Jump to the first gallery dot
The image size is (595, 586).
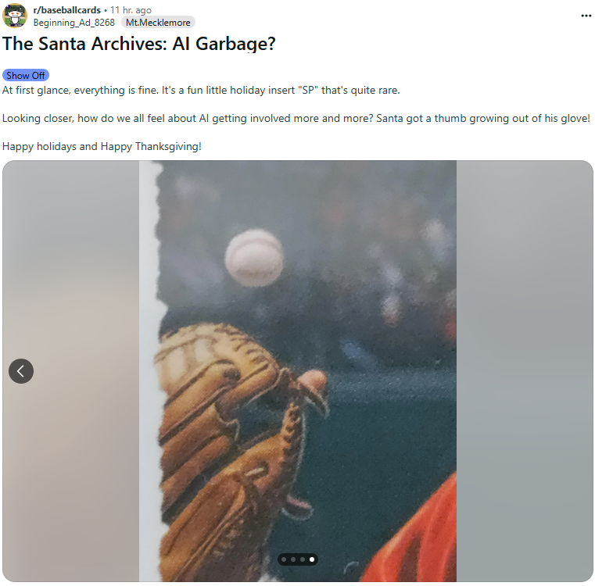click(284, 559)
